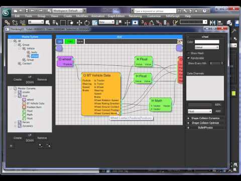The image size is (241, 181).
Task: Select the Link tool in main toolbar
Action: (x=7, y=22)
